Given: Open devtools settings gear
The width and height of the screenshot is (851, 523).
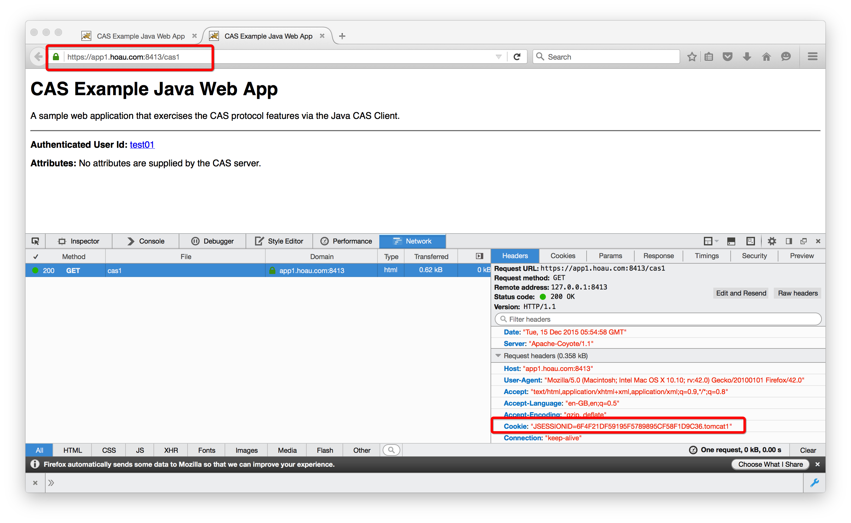Looking at the screenshot, I should (x=772, y=241).
